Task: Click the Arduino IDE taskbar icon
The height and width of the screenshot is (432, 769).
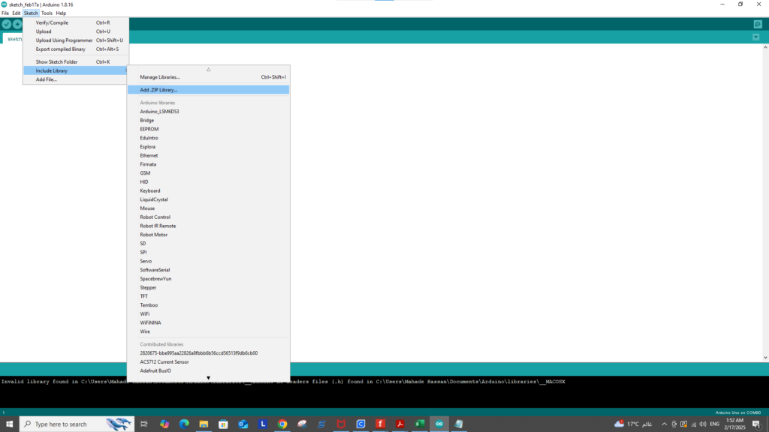Action: (439, 424)
